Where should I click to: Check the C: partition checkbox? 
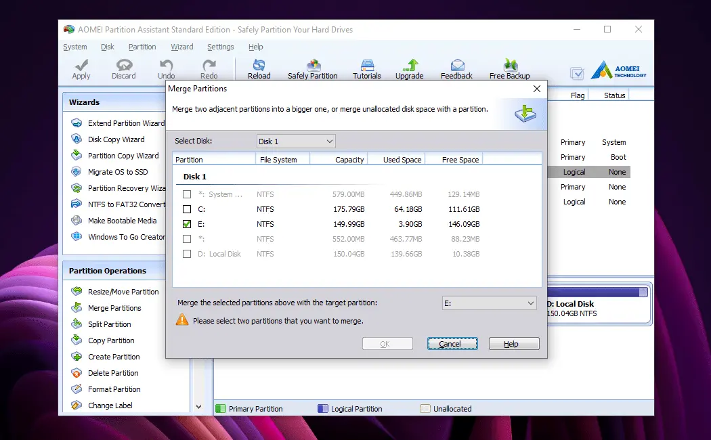tap(187, 209)
